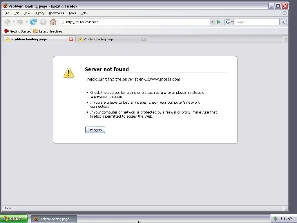Screen dimensions: 297x223
Task: Click the Windows start button
Action: (14, 219)
